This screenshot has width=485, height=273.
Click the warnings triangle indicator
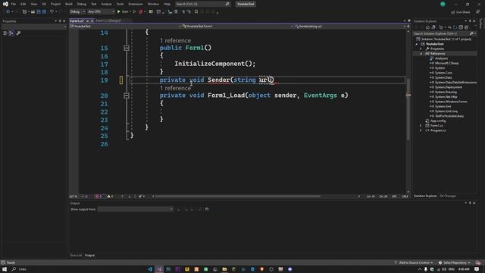click(x=110, y=196)
